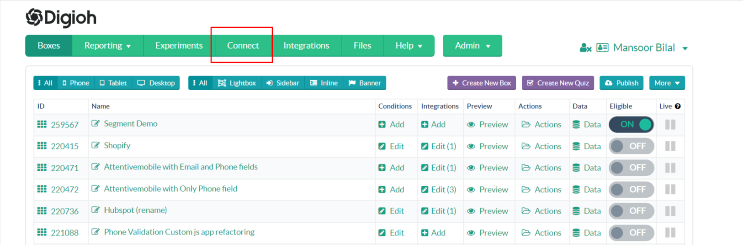Click pause icon in Shopify Live column
Viewport: 743px width, 245px height.
(670, 146)
